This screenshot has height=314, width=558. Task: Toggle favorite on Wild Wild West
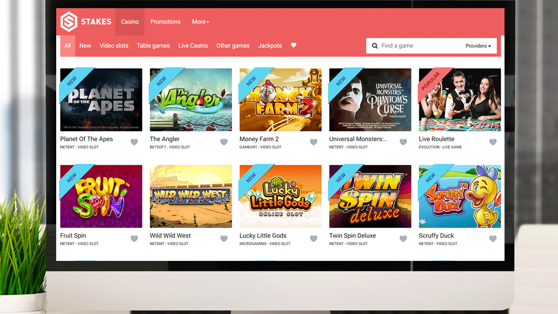224,238
